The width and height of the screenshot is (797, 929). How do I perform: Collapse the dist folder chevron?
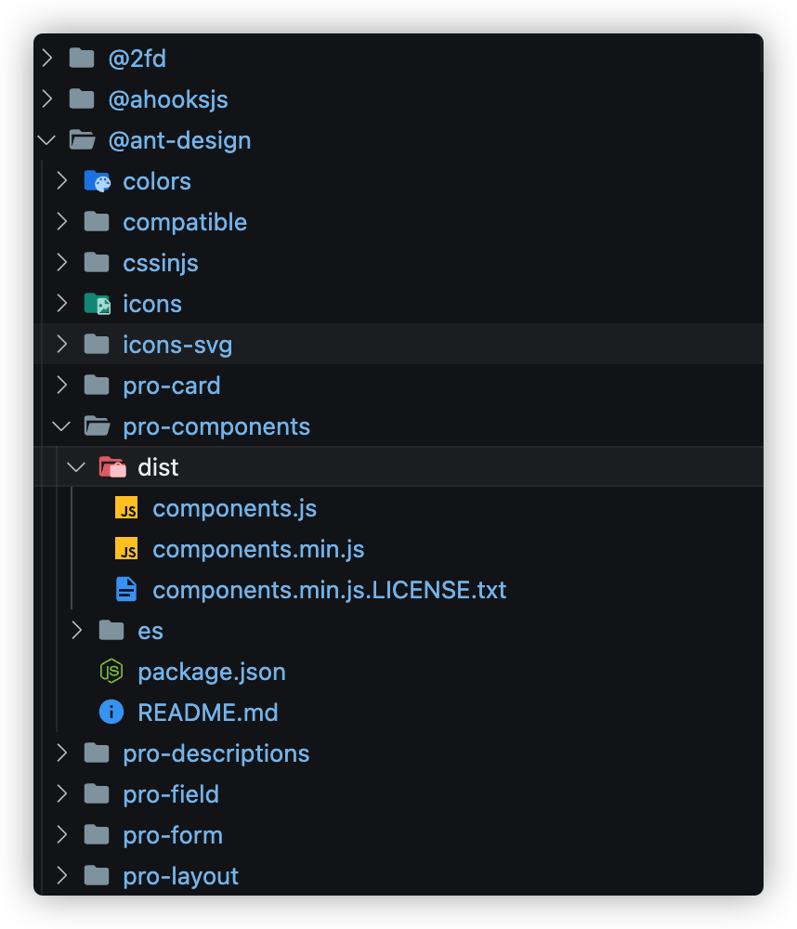(x=76, y=467)
